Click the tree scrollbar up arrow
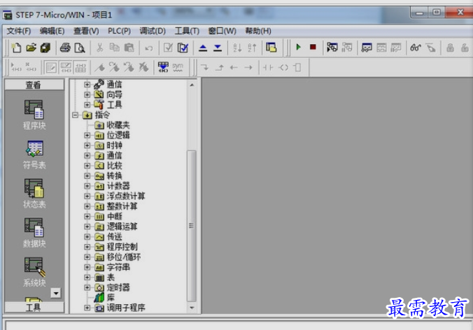 pyautogui.click(x=192, y=85)
